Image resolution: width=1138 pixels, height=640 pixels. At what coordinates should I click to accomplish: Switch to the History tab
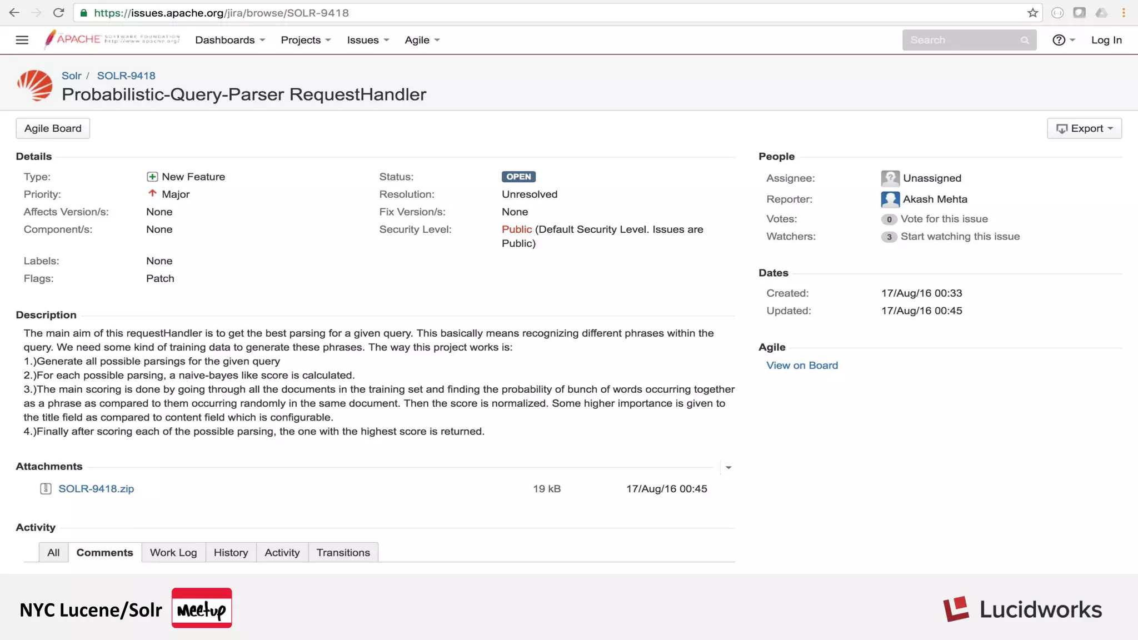pos(231,552)
